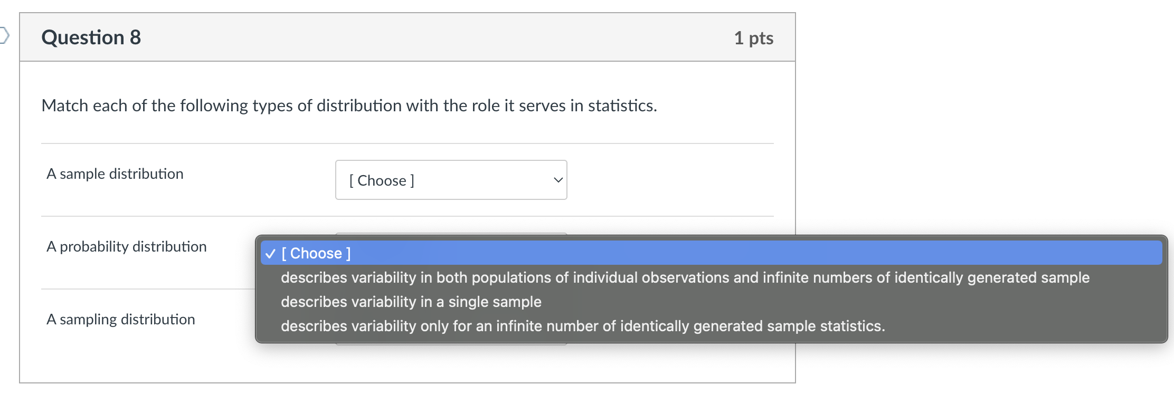Click the "1 pts" points label
1174x404 pixels.
click(753, 38)
